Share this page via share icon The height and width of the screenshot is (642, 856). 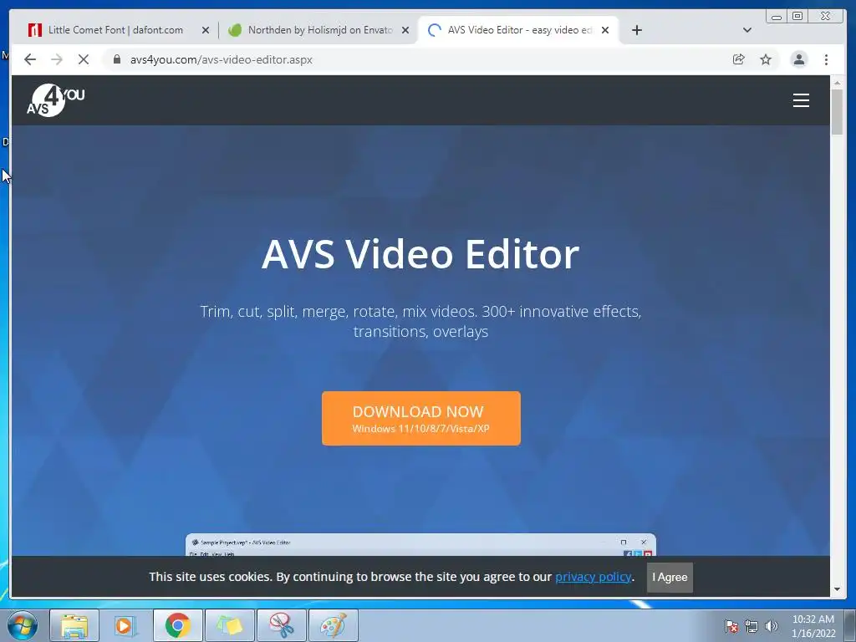tap(739, 59)
